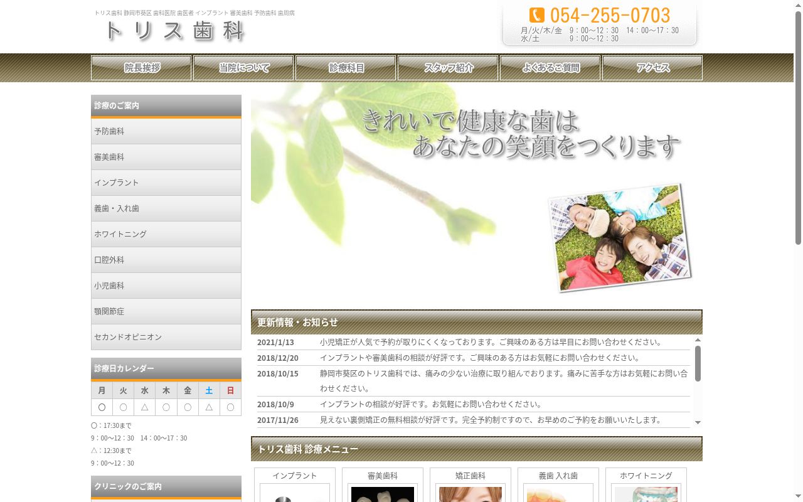Open 審美歯科 treatment menu card

tap(383, 484)
